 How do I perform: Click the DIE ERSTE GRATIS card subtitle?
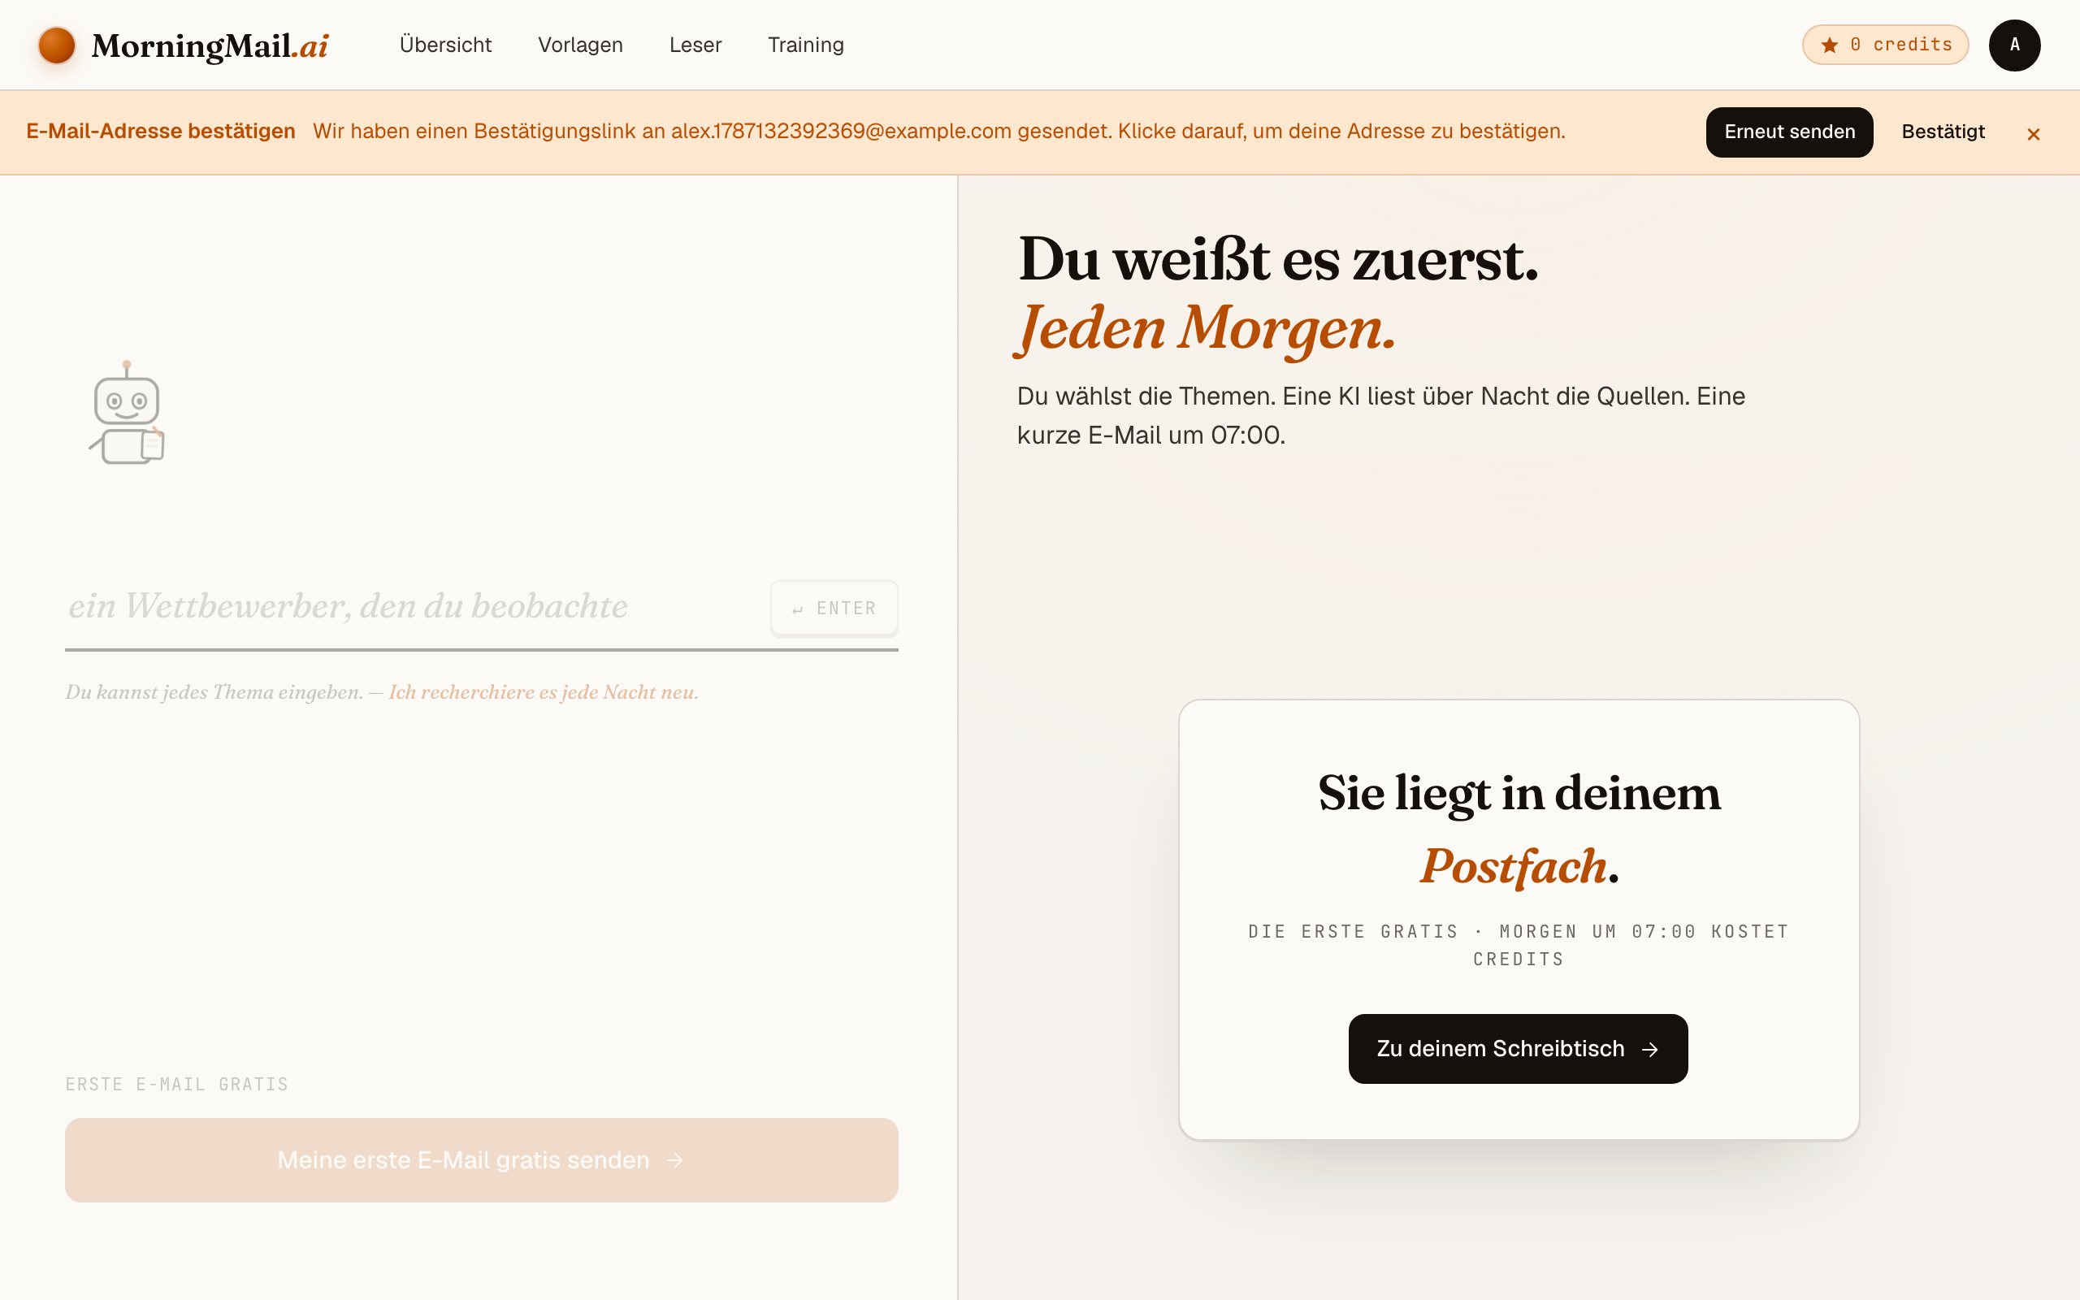coord(1519,945)
